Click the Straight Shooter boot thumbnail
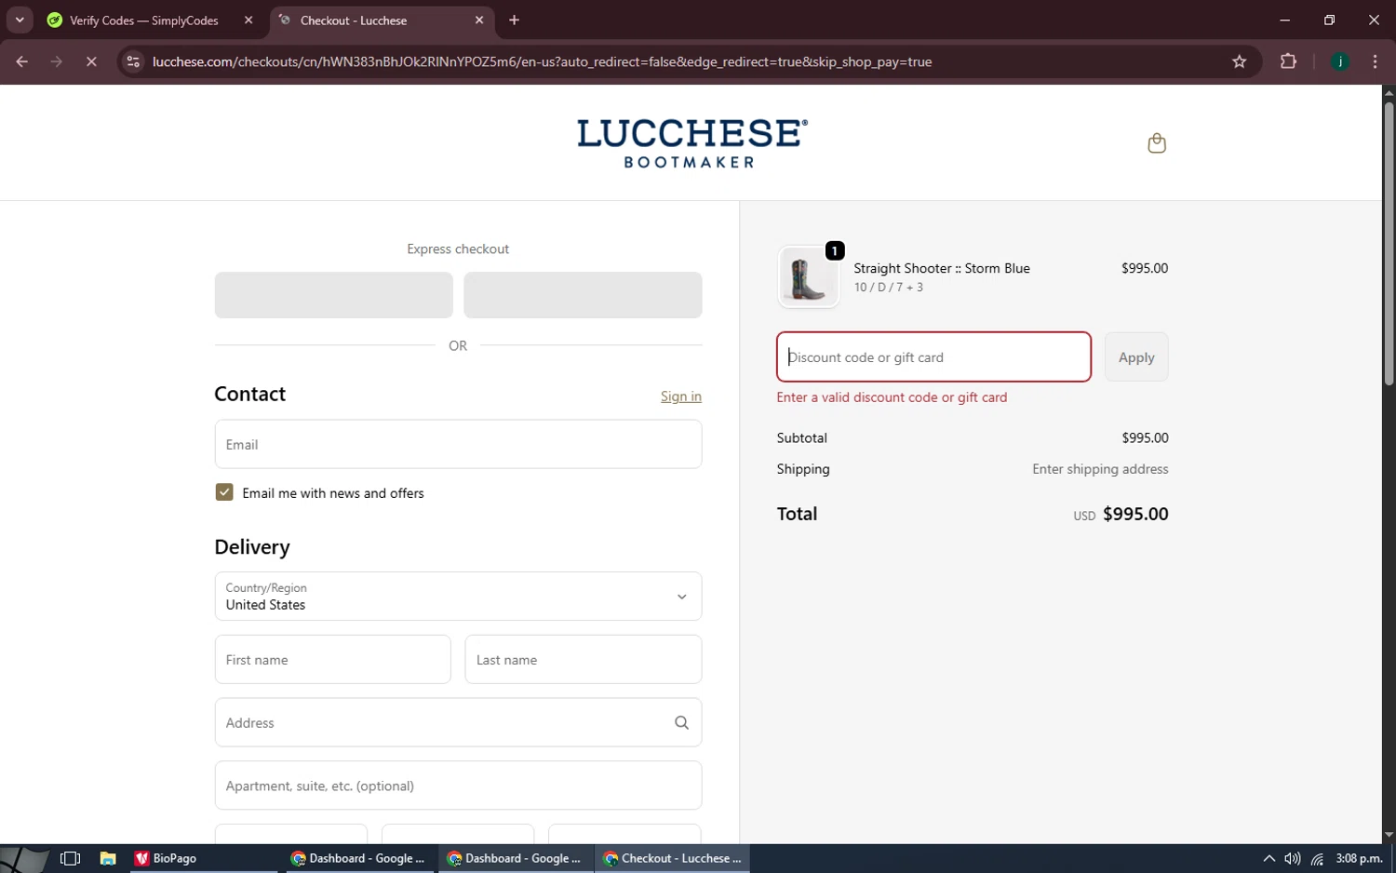 click(808, 277)
